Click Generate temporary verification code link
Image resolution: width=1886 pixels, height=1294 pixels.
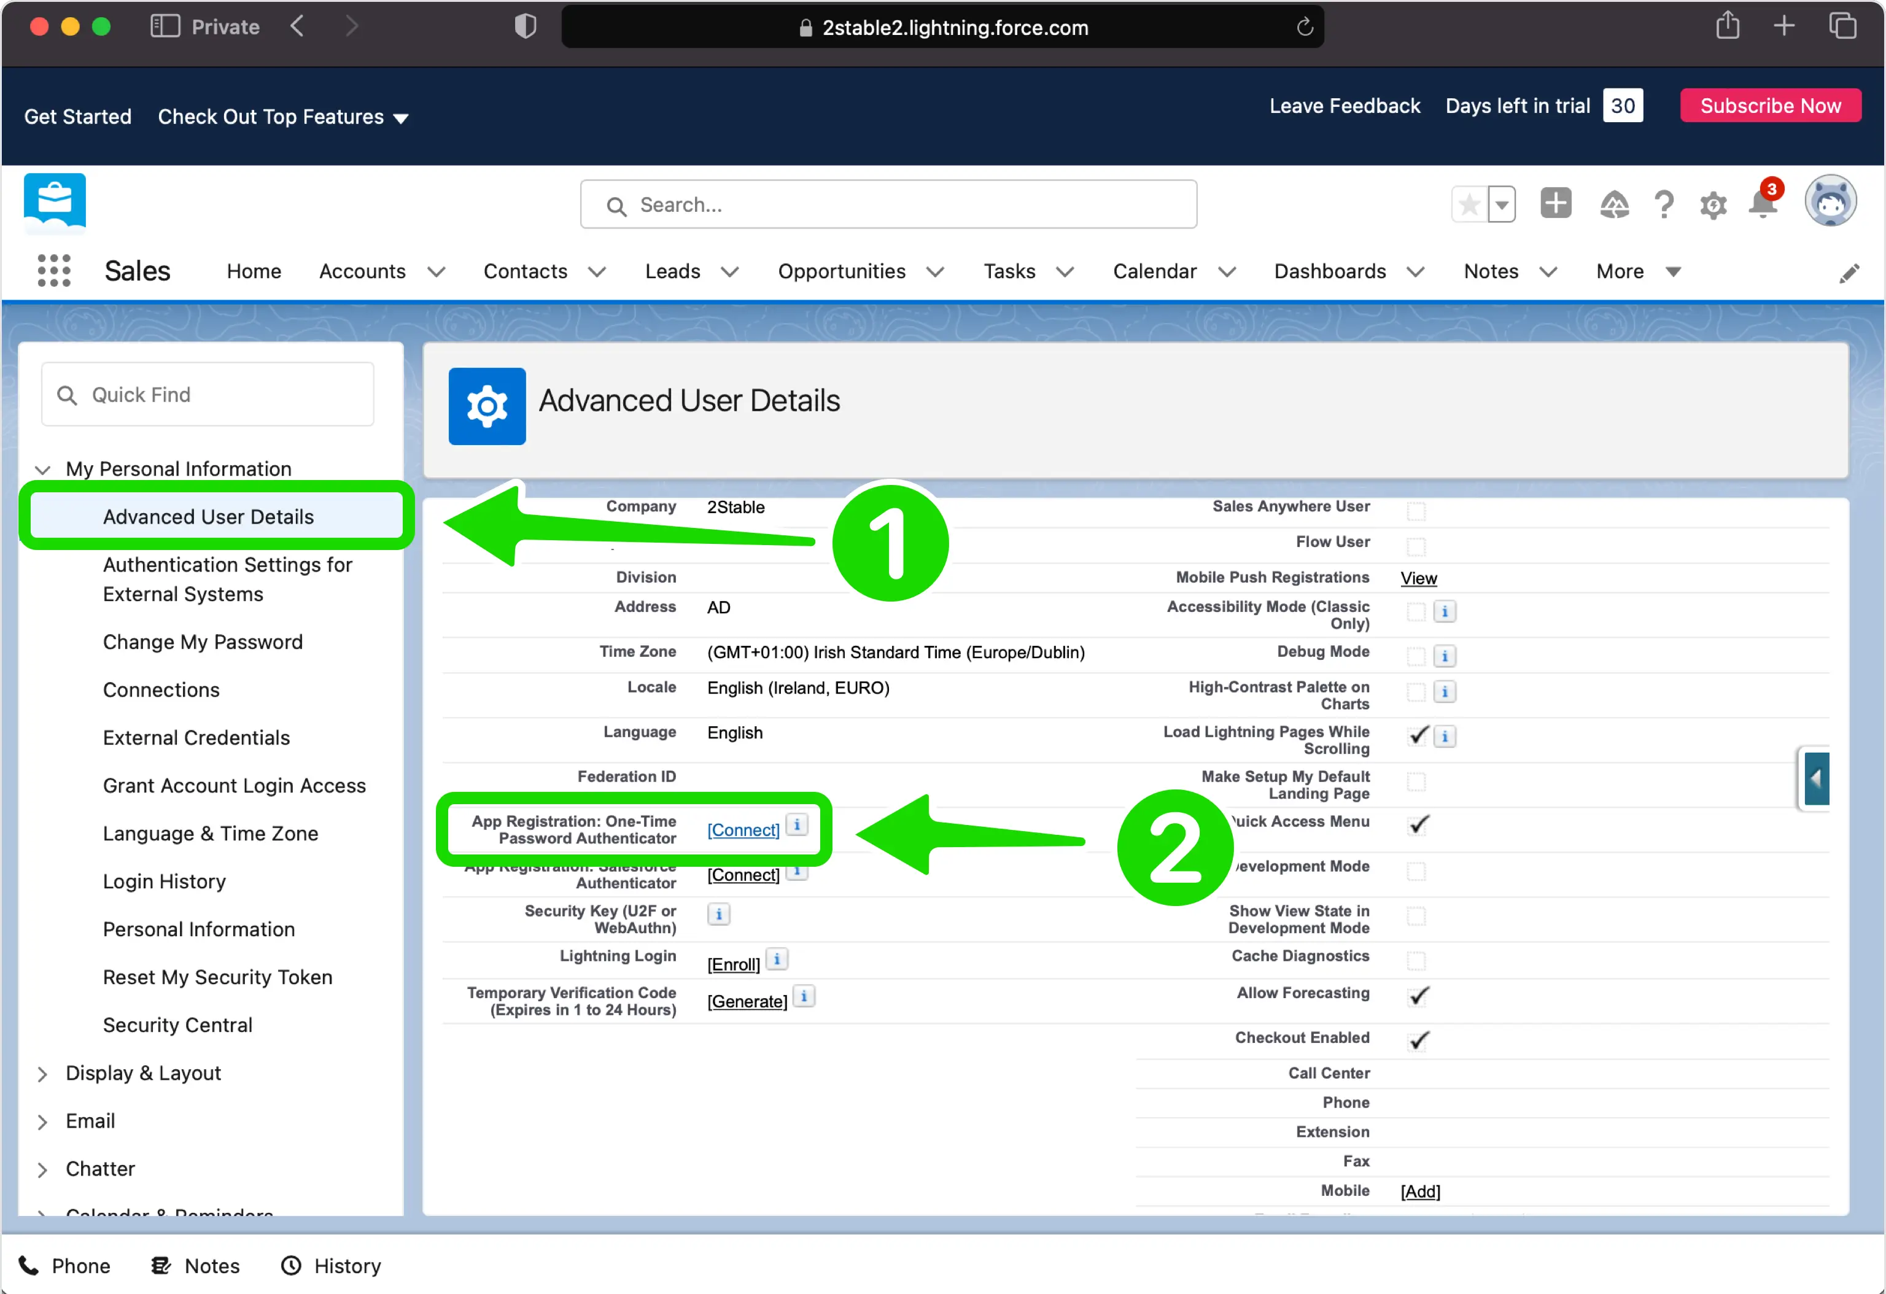[x=747, y=1001]
